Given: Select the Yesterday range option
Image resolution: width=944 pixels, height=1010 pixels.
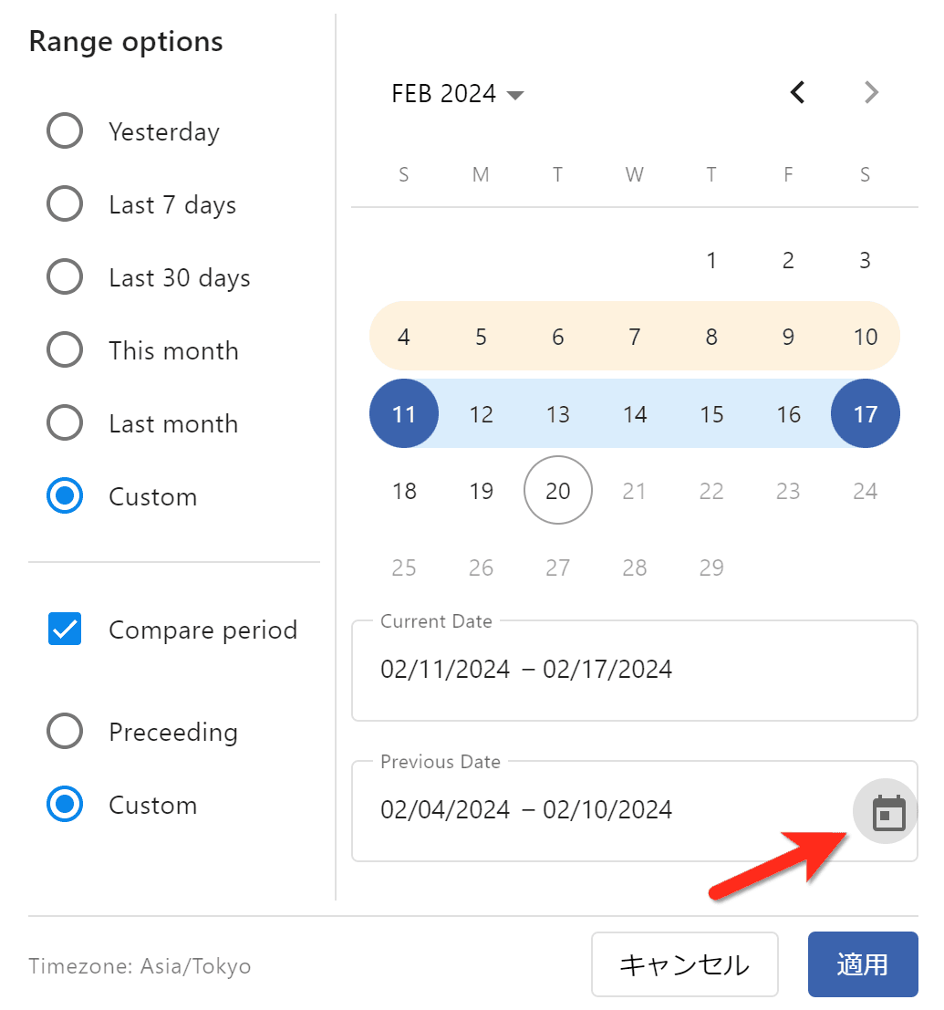Looking at the screenshot, I should pos(65,131).
